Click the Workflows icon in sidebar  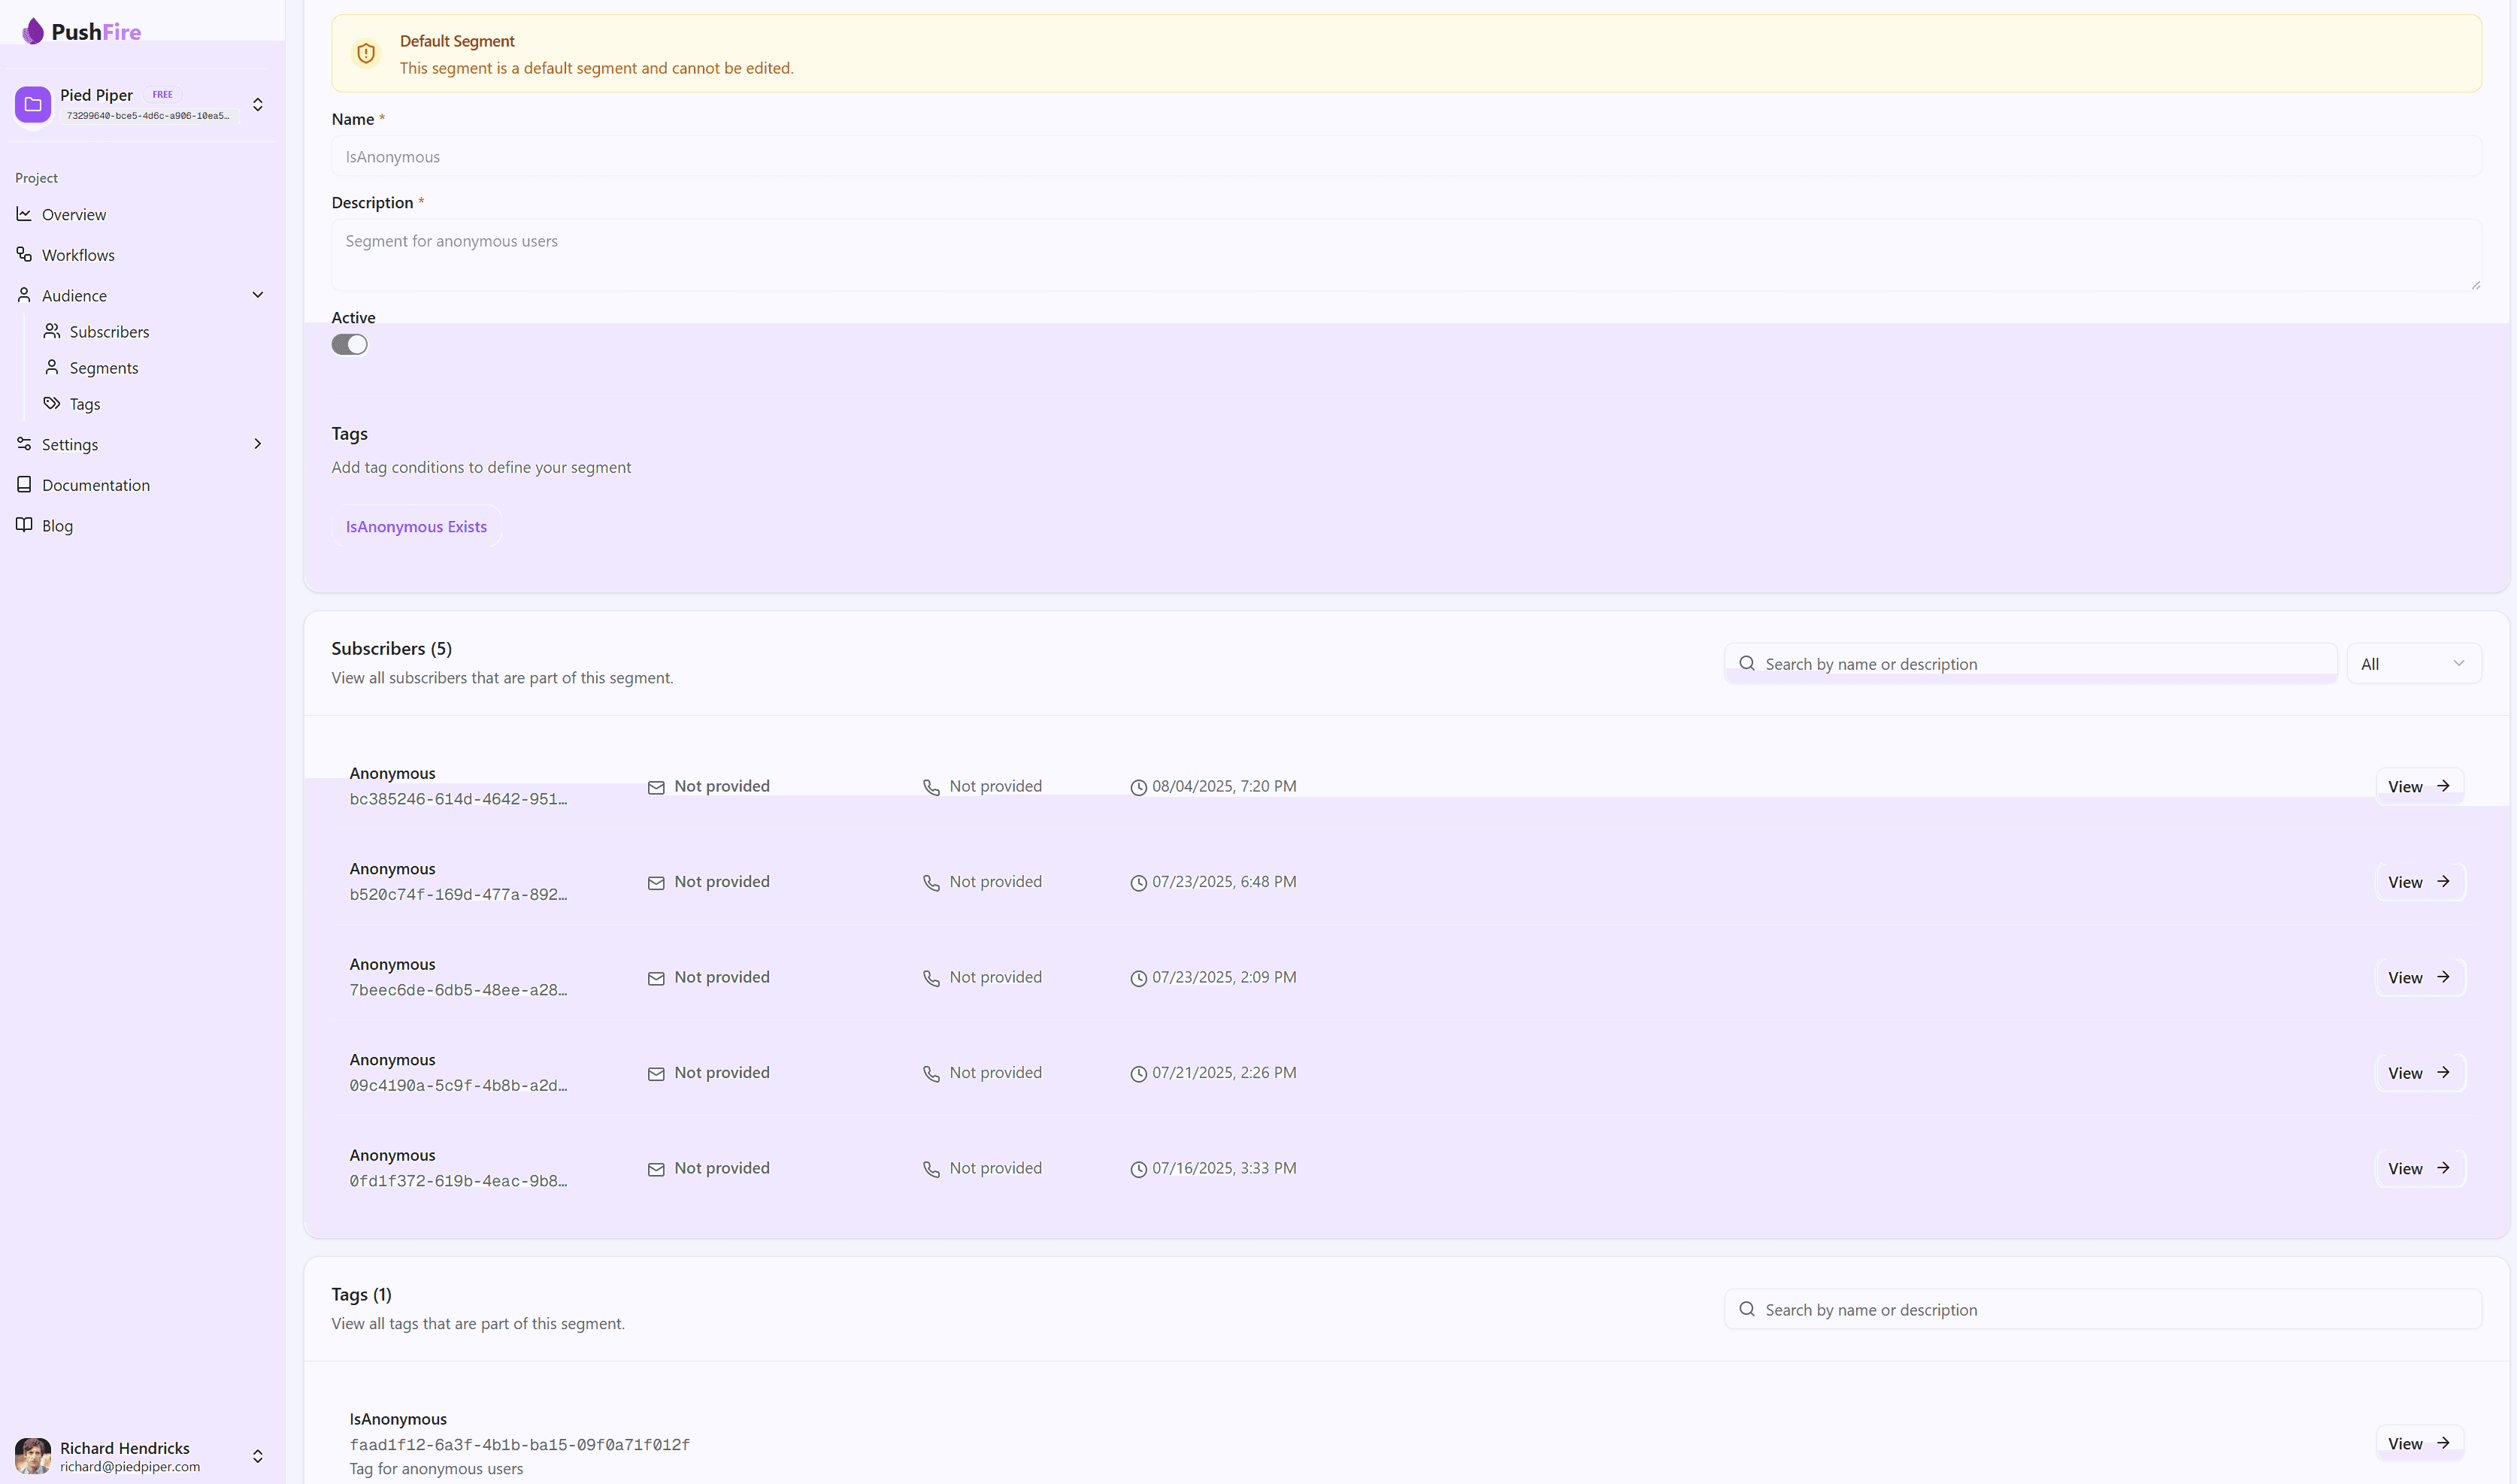coord(24,254)
